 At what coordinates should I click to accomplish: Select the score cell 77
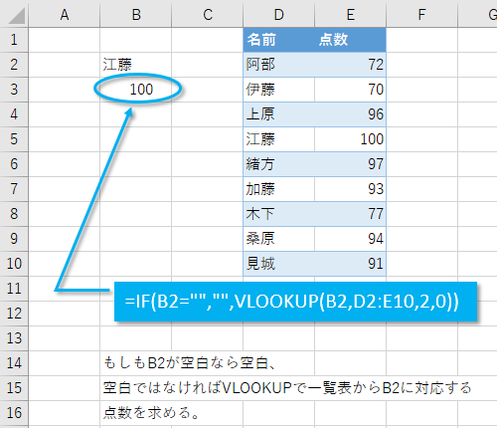click(x=351, y=214)
